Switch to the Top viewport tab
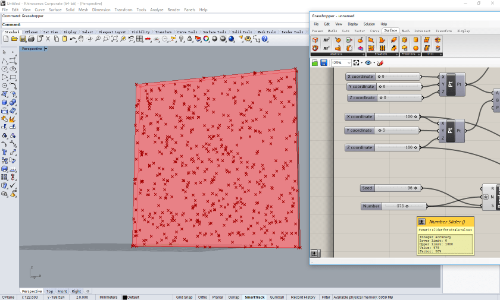 click(49, 291)
